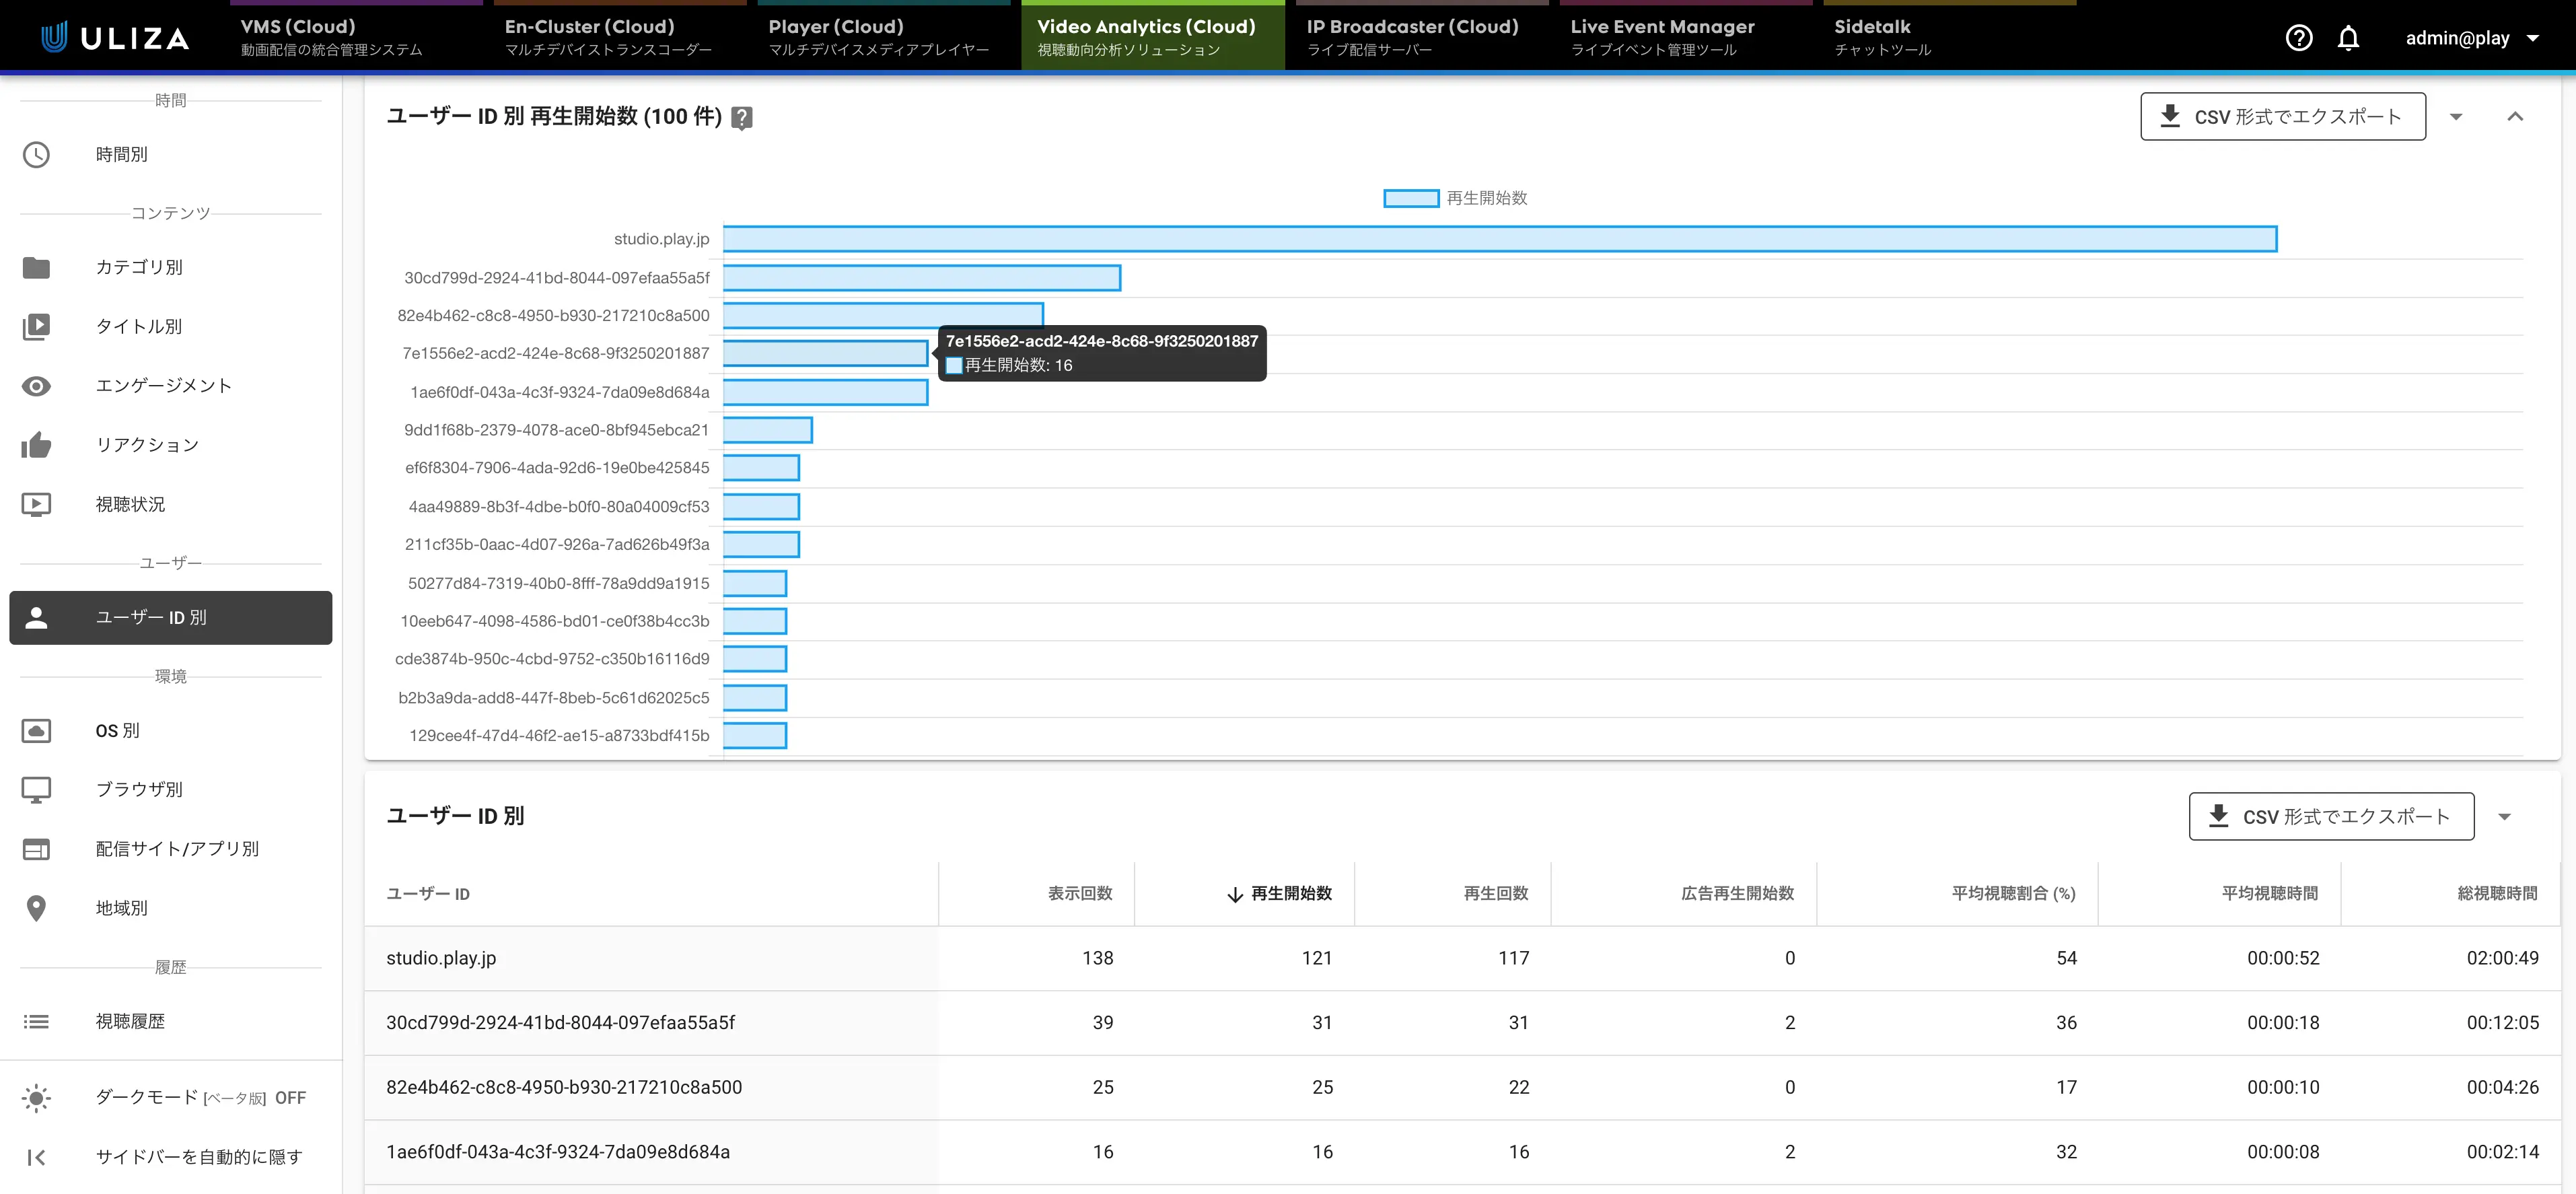Open the help question mark icon in header
Screen dimensions: 2576x1194
tap(2298, 38)
